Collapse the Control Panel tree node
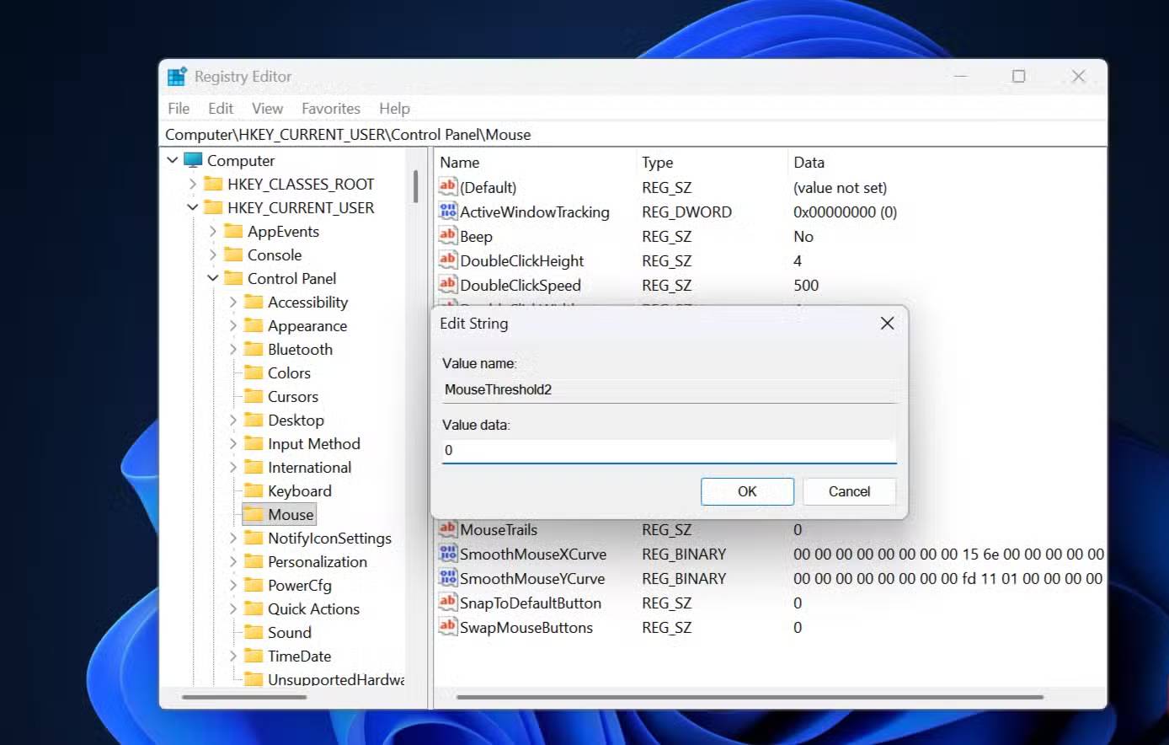1169x745 pixels. pos(213,278)
